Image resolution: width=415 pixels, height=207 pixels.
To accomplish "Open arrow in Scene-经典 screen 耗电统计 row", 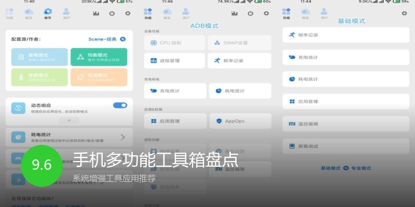I will click(122, 137).
